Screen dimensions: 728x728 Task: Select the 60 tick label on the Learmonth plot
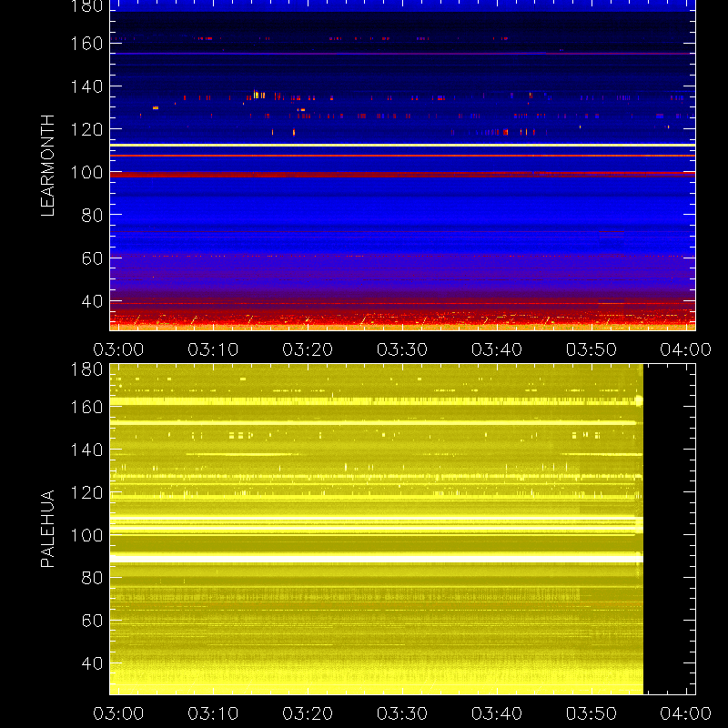pyautogui.click(x=92, y=258)
